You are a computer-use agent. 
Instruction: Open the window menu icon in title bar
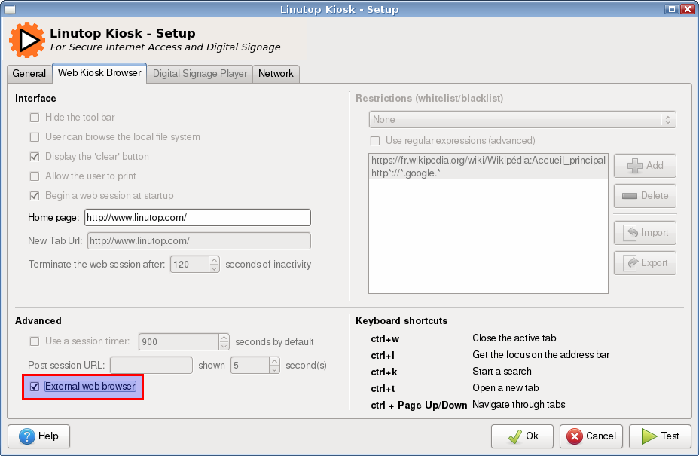pyautogui.click(x=9, y=9)
